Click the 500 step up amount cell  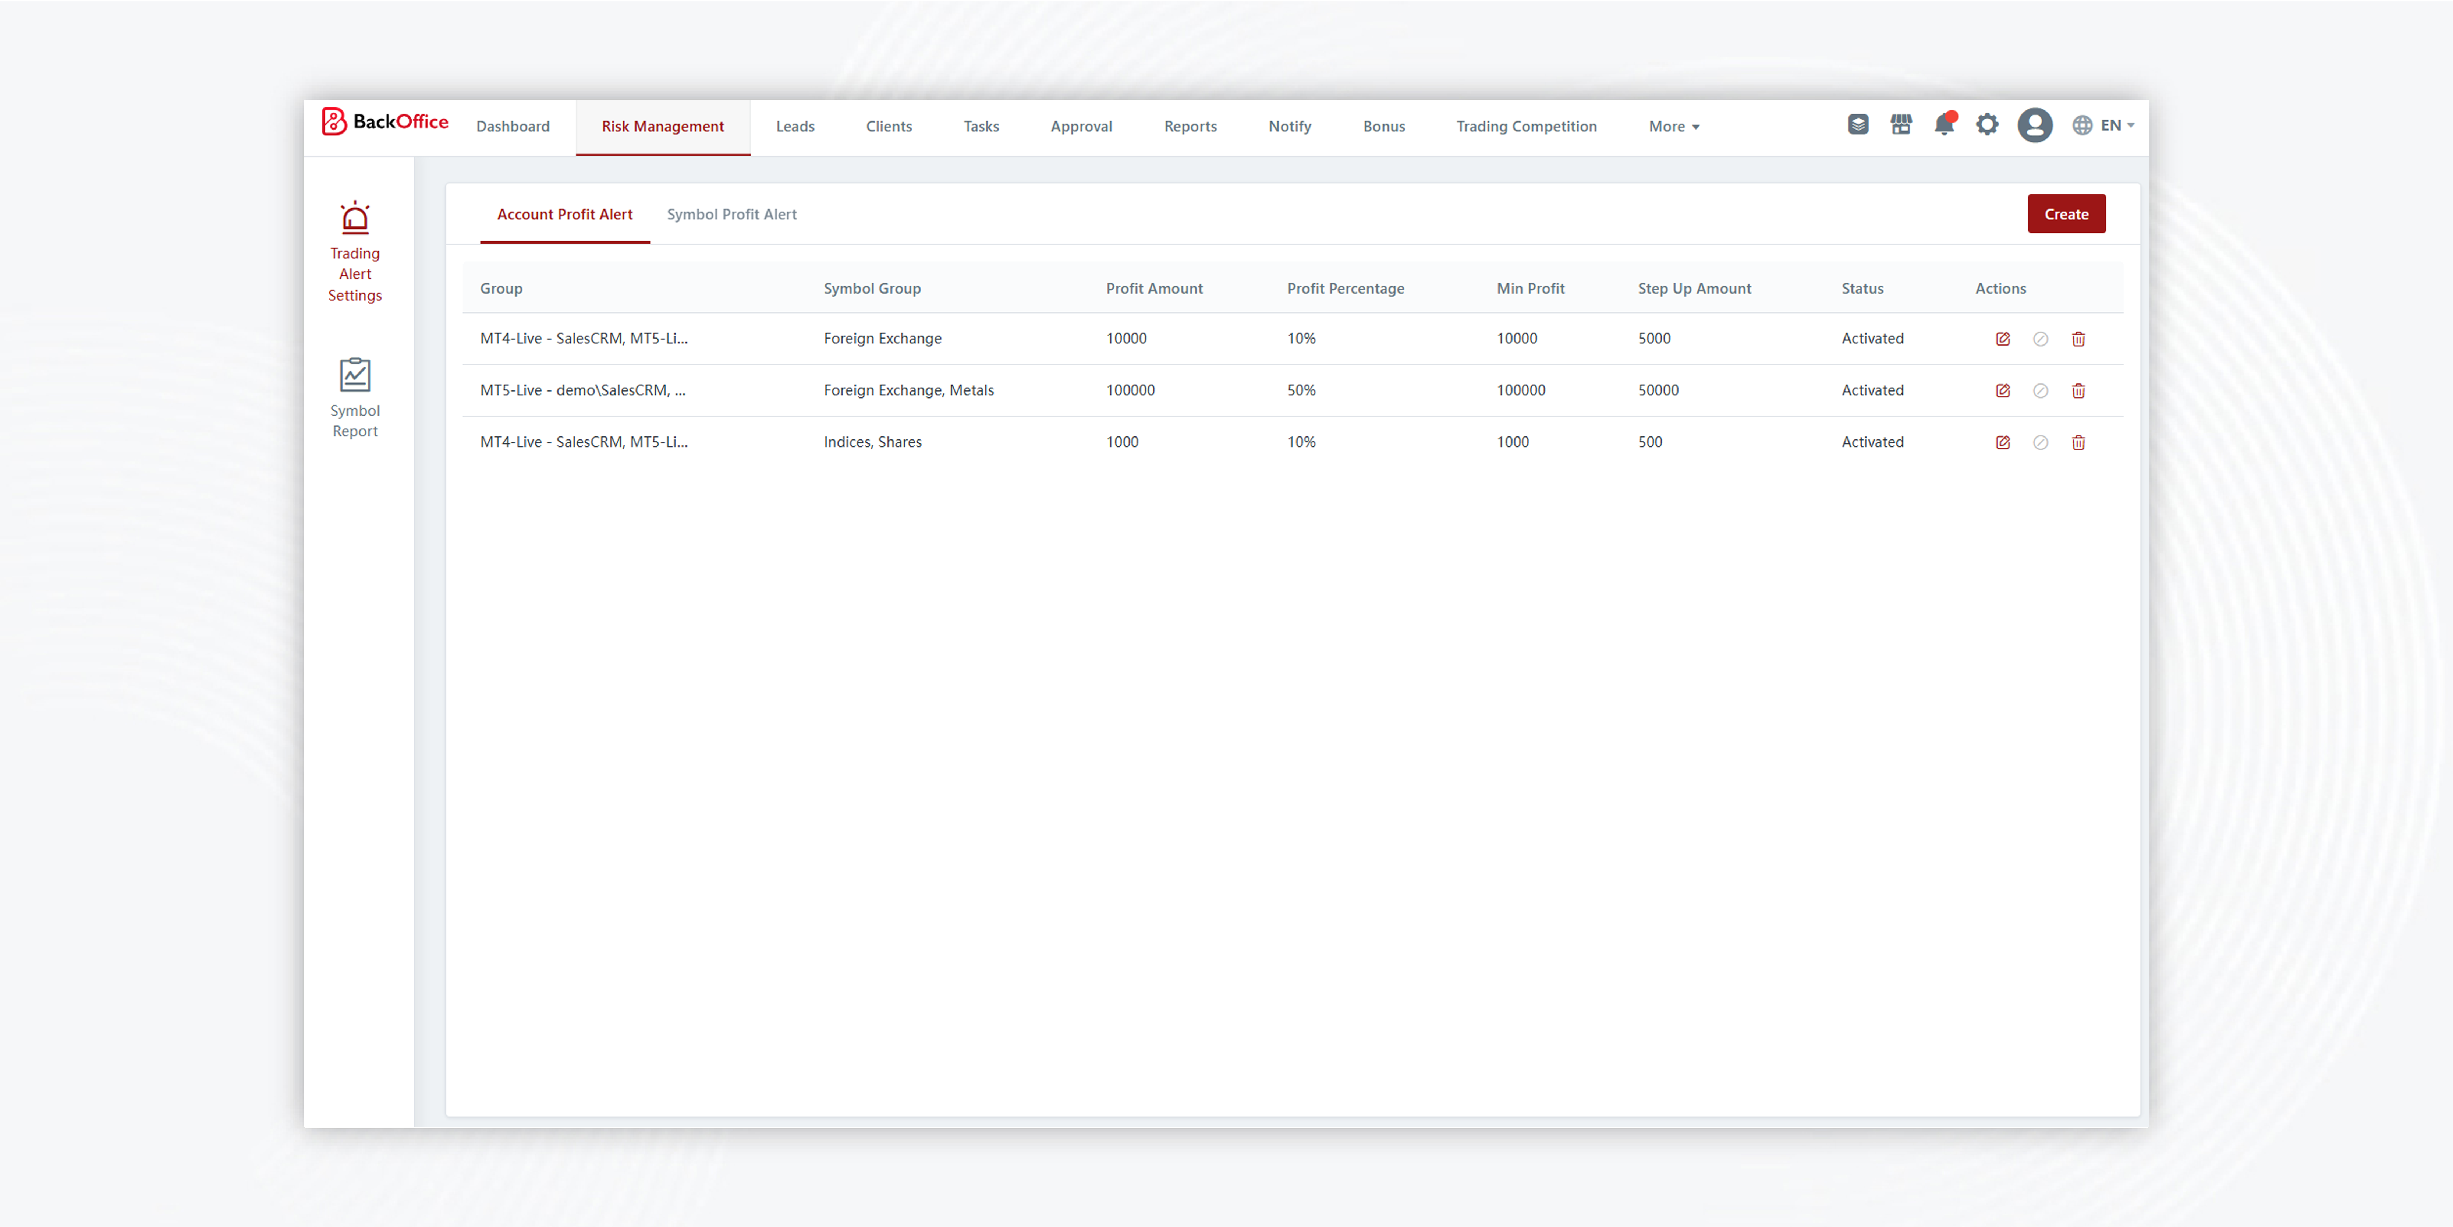(x=1649, y=442)
